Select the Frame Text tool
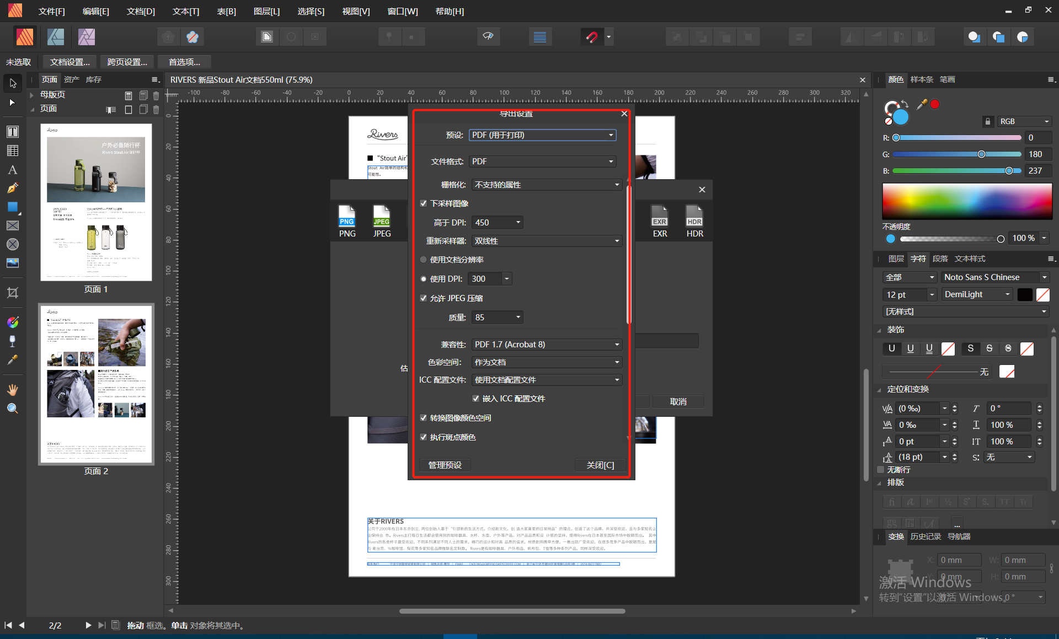The image size is (1059, 639). click(13, 132)
